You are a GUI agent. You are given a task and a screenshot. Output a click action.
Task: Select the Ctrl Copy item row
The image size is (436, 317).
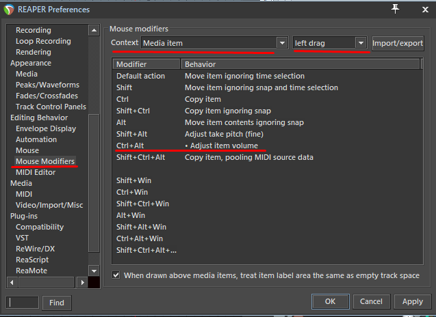click(x=267, y=99)
